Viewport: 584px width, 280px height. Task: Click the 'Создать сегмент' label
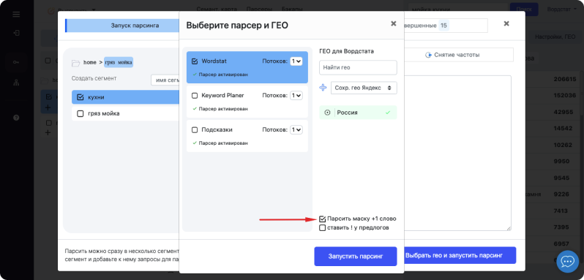94,78
